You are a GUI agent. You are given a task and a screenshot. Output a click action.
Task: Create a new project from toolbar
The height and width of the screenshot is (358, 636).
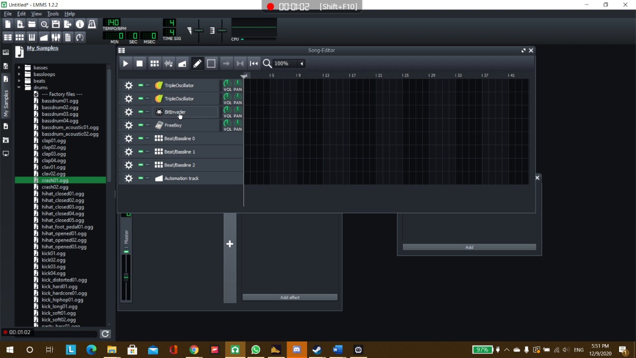[x=8, y=24]
